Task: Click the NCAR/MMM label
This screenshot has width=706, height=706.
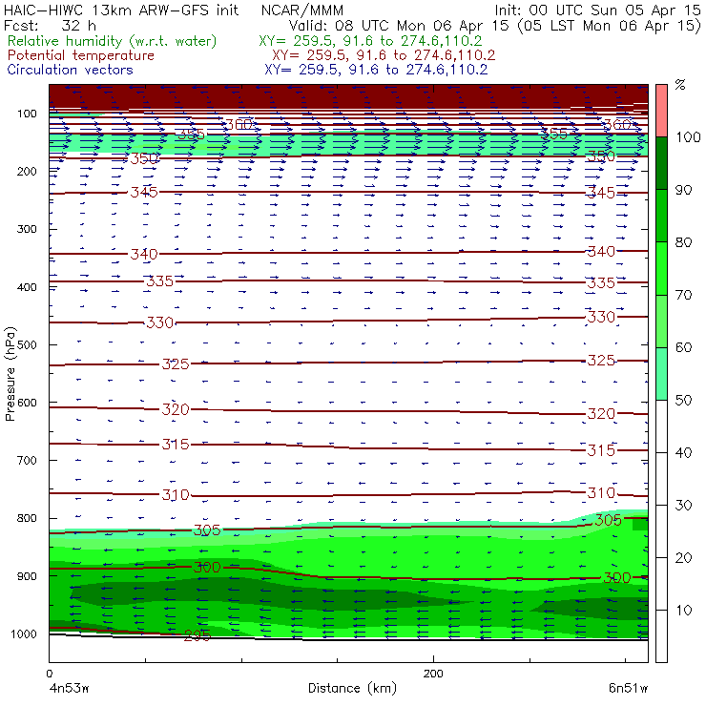Action: tap(302, 10)
